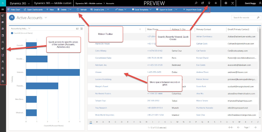Viewport: 262px width, 132px height.
Task: Open the Flows menu
Action: [x=121, y=10]
